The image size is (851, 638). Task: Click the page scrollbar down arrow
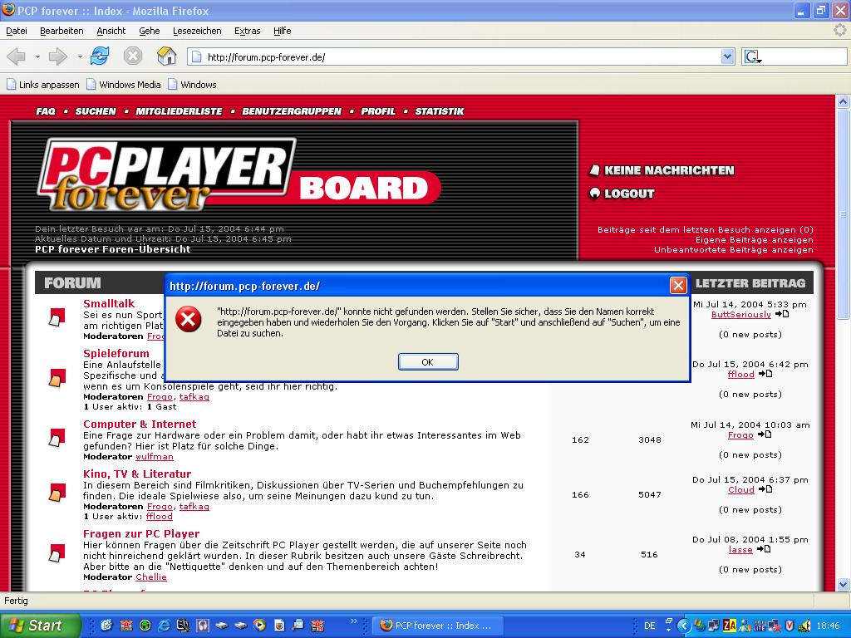point(843,584)
